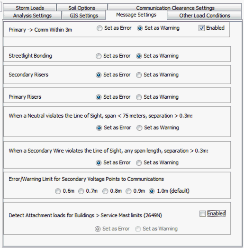This screenshot has height=248, width=244.
Task: Set Streetlight Bonding as Error
Action: (99, 56)
